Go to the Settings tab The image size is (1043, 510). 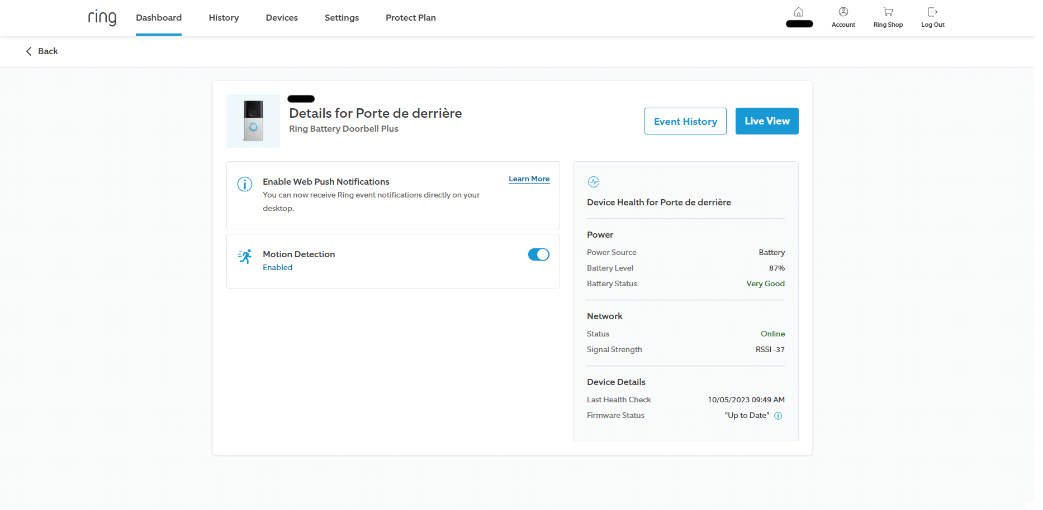pyautogui.click(x=342, y=18)
